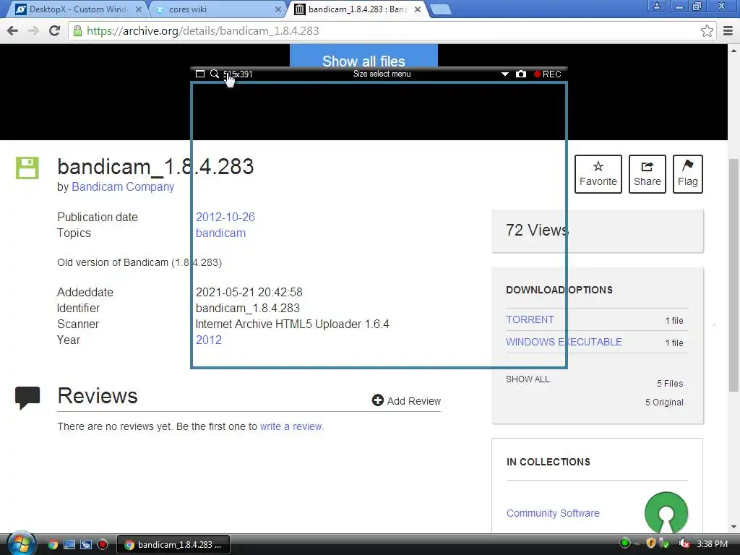Click the scrollbar down arrow
Viewport: 740px width, 555px height.
pos(733,527)
